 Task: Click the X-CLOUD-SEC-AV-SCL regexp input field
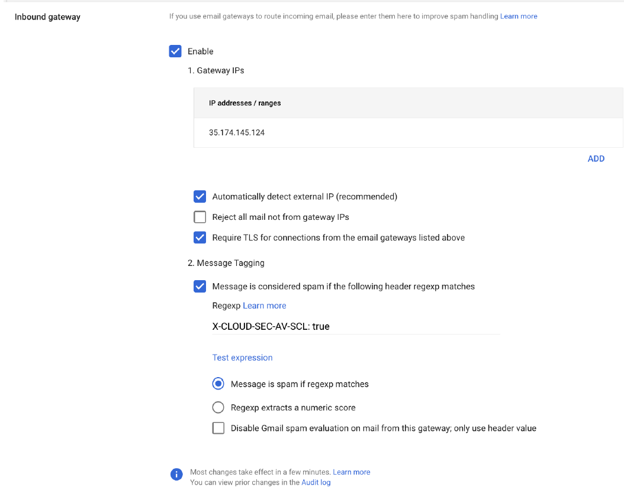pyautogui.click(x=355, y=326)
